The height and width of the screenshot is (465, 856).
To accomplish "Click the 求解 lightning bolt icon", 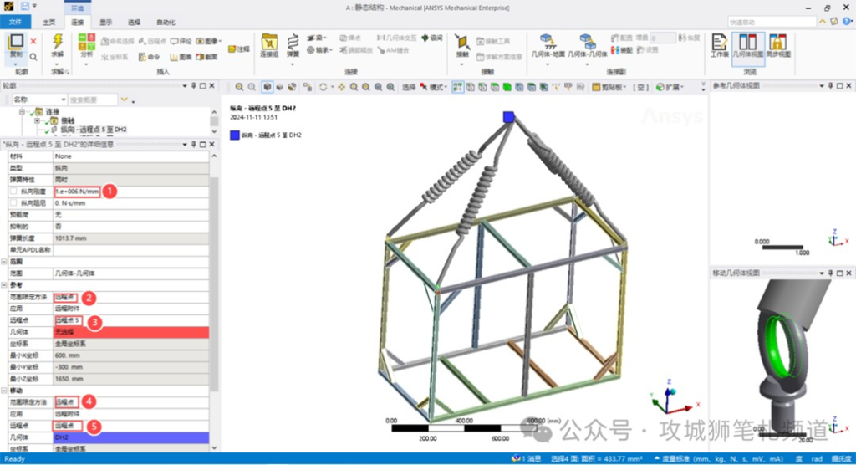I will pyautogui.click(x=58, y=42).
